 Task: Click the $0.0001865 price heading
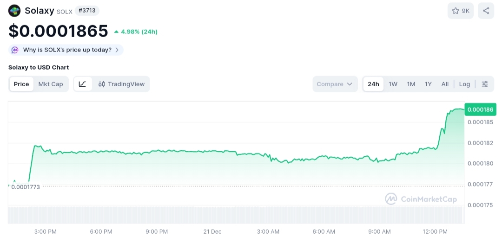58,31
